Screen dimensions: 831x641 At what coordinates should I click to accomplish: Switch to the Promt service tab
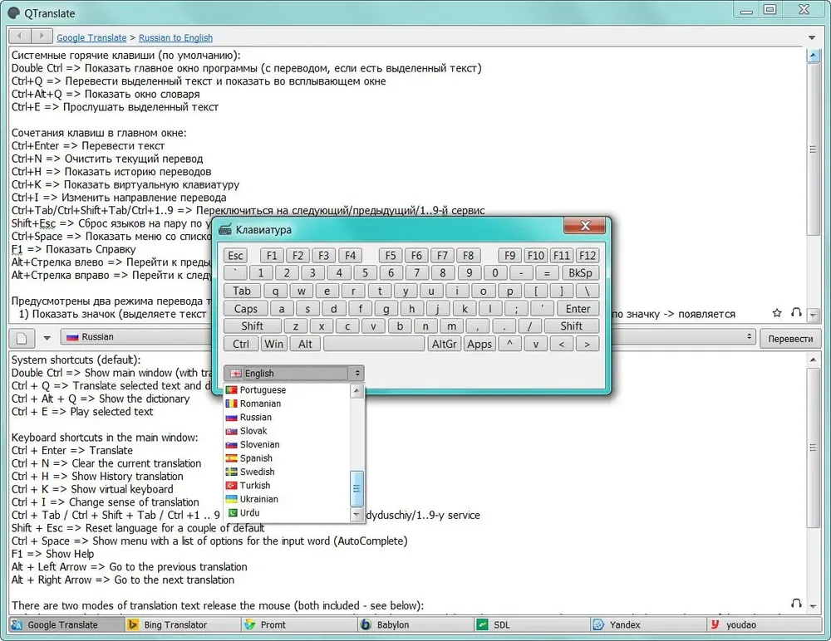point(299,624)
